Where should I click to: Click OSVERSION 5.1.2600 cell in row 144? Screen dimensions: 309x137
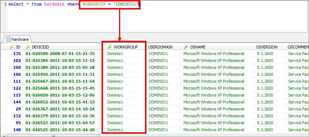coord(265,102)
